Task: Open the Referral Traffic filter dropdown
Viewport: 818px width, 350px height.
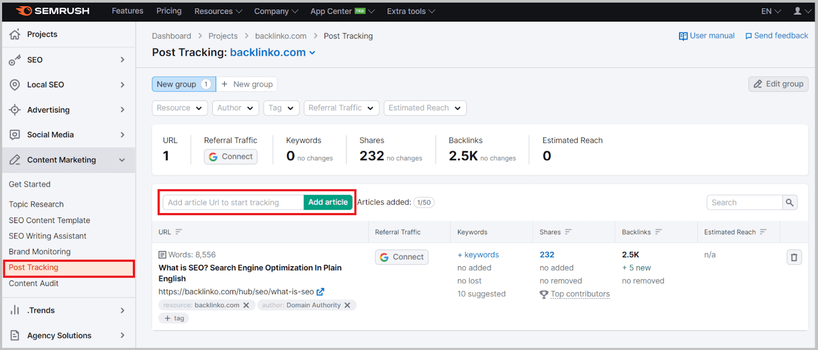Action: tap(342, 108)
